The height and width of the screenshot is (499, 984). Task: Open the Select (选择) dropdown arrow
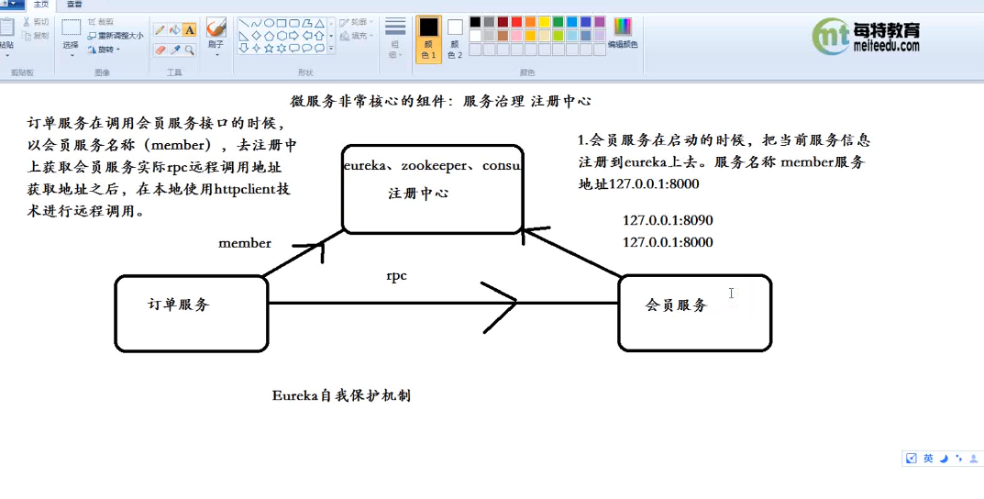click(x=71, y=56)
